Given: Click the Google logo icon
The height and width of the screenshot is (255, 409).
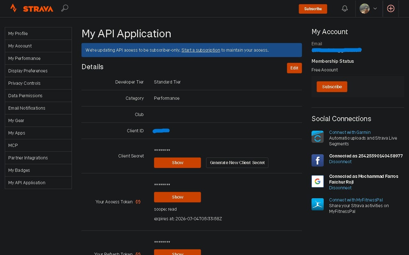Looking at the screenshot, I should [x=318, y=181].
